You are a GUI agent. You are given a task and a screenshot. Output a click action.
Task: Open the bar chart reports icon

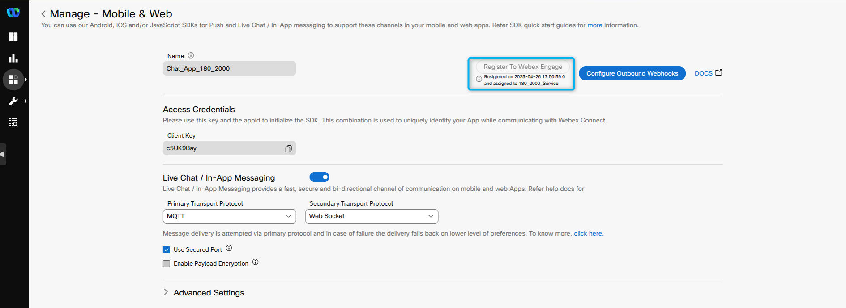[x=13, y=58]
